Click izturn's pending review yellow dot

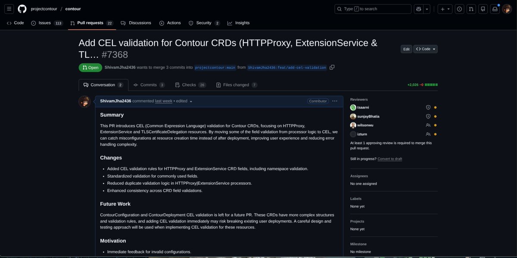click(435, 134)
